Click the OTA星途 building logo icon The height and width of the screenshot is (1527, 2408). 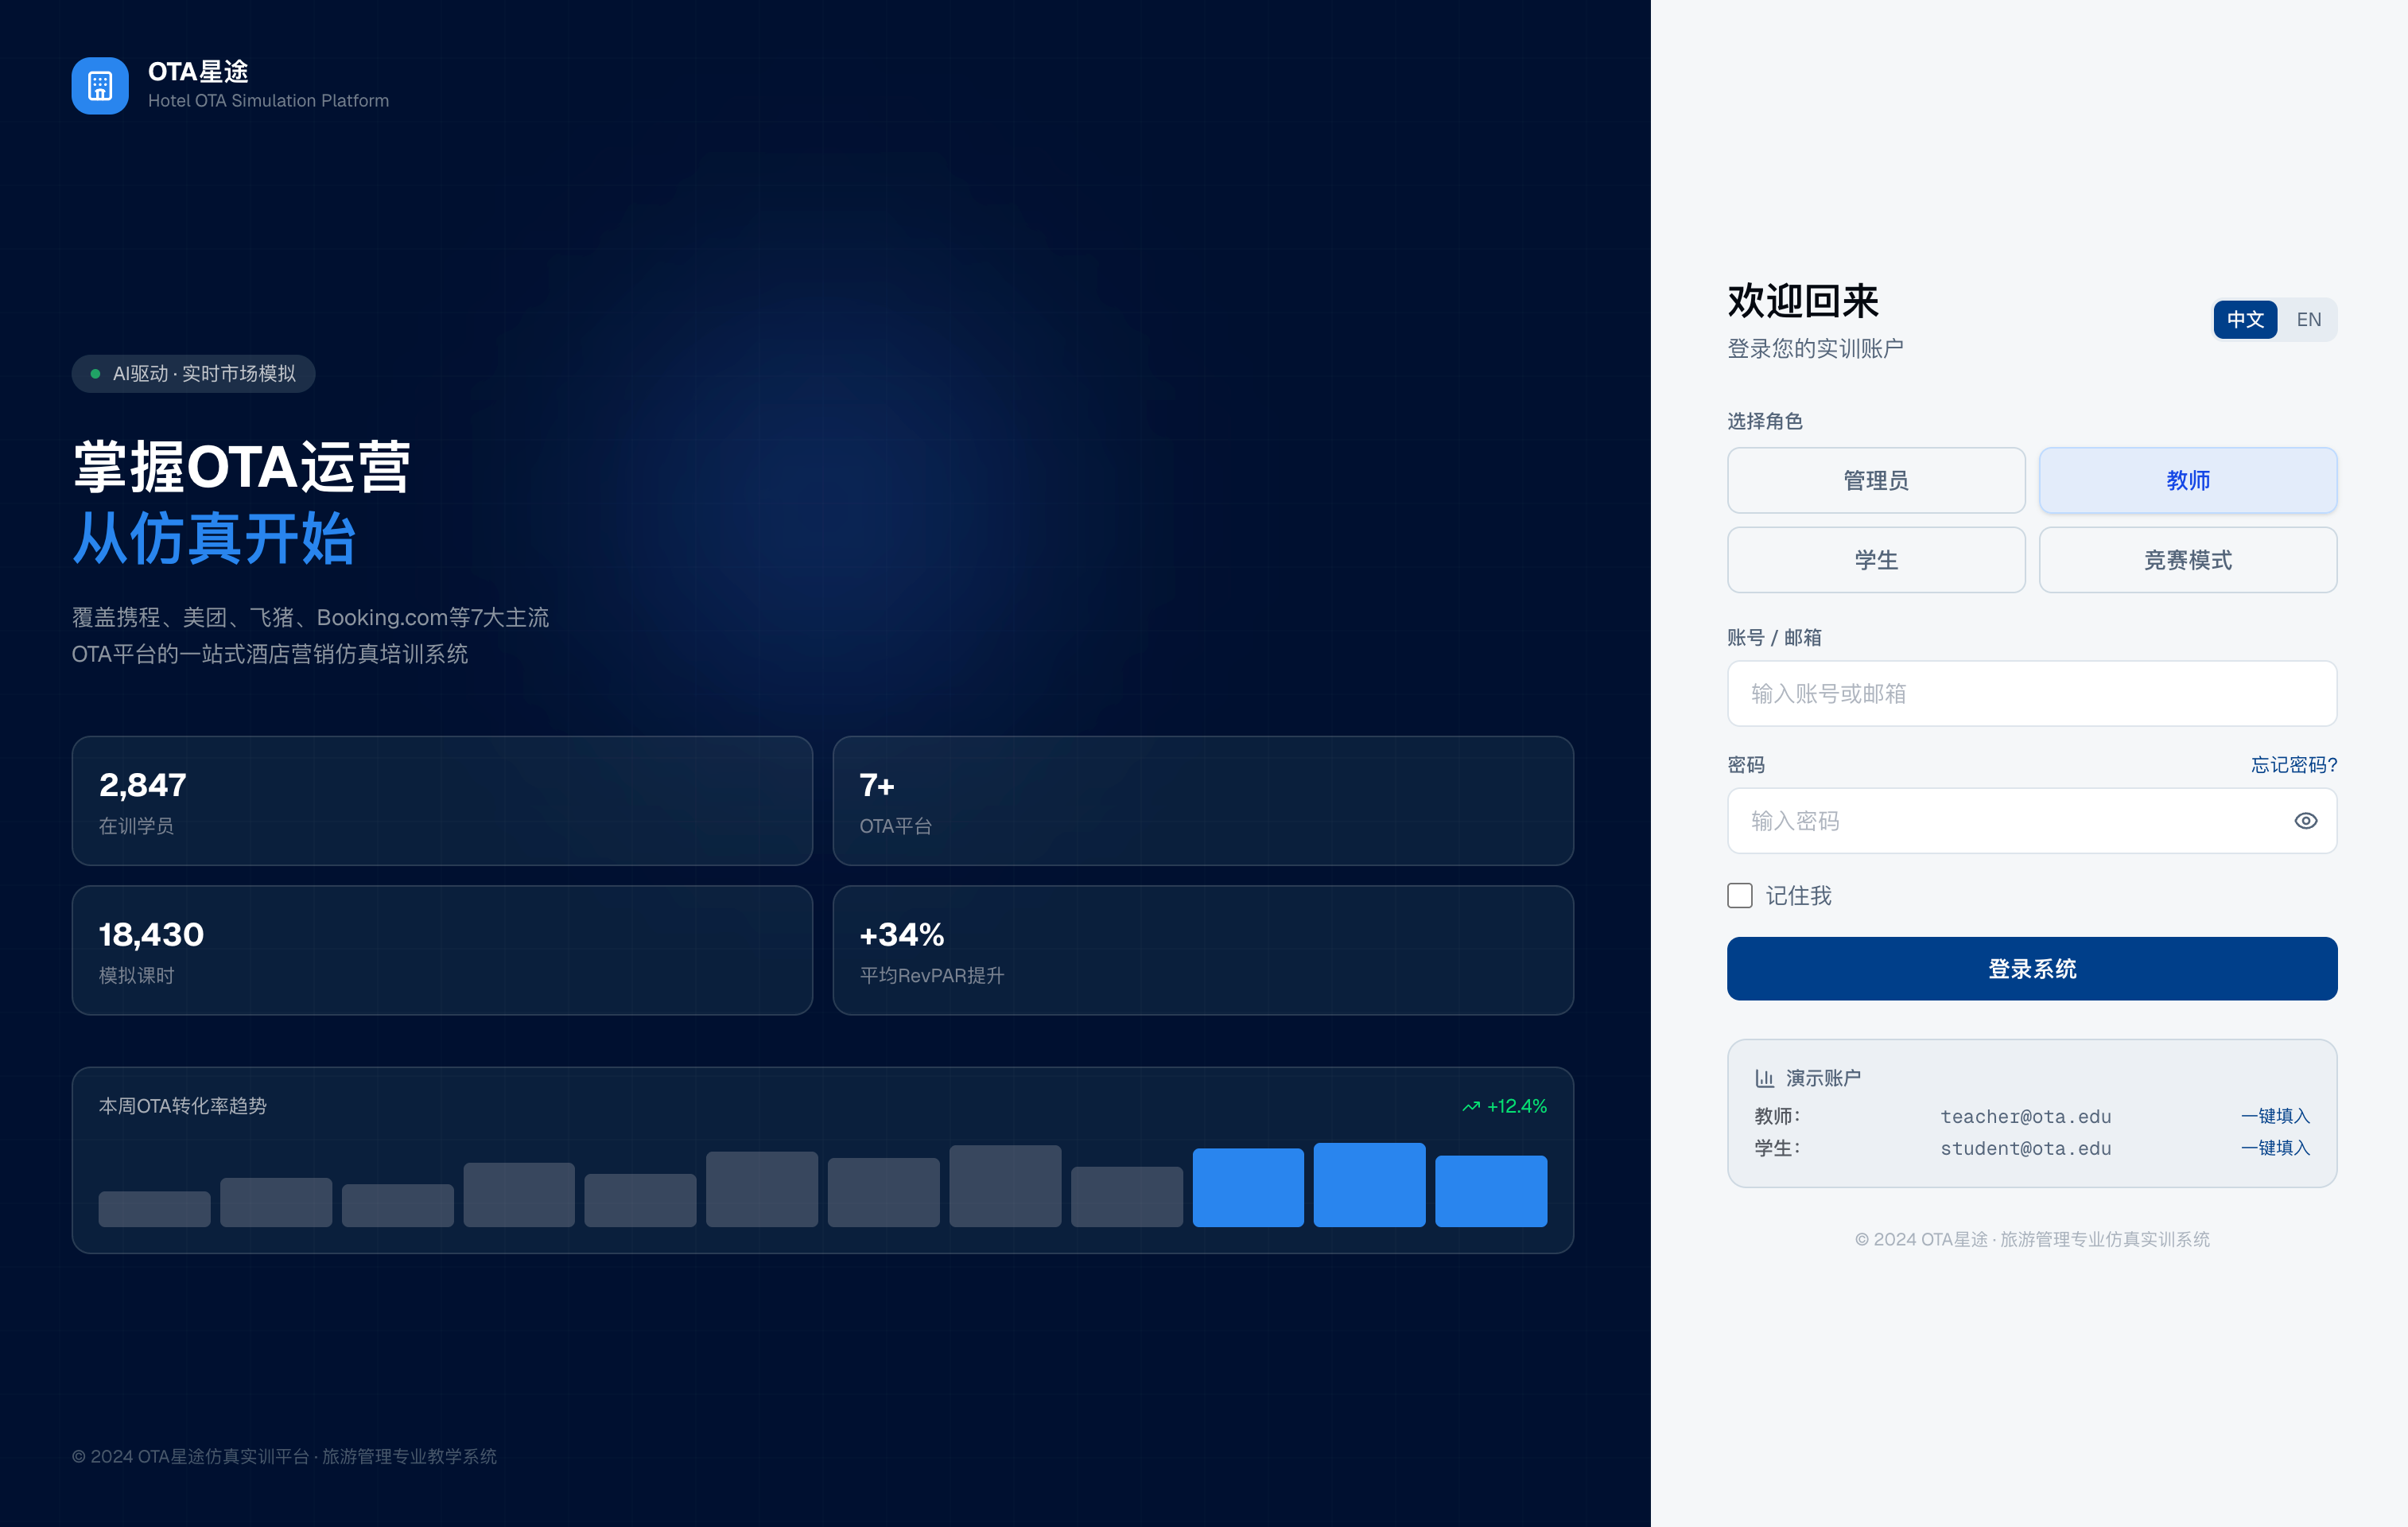(x=100, y=86)
